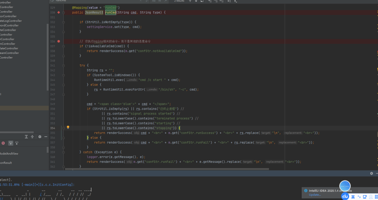Click Structure panel vertical scrollbar
378x200 pixels.
(x=48, y=150)
